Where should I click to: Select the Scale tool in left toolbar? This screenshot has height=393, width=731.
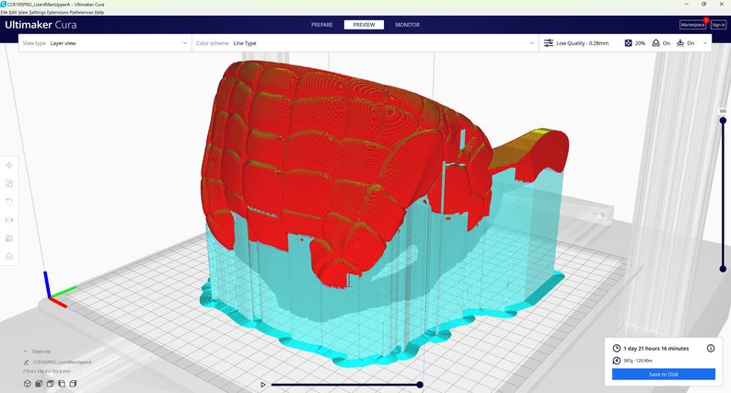tap(9, 183)
